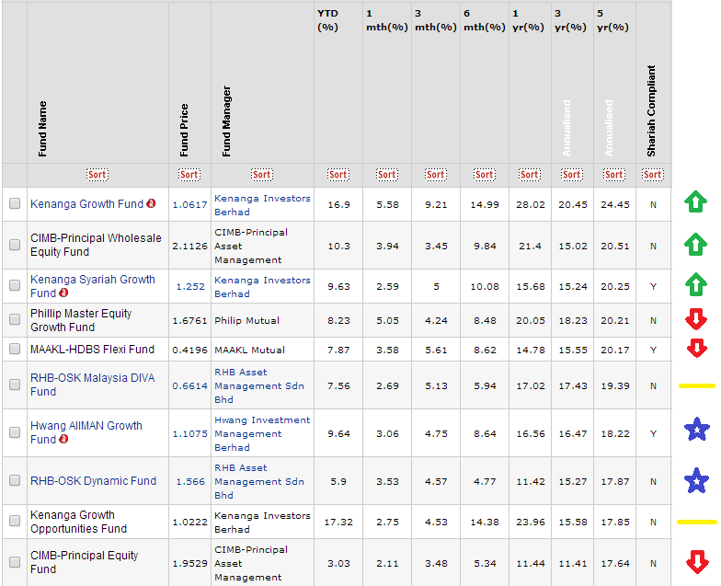
Task: Open Hwang AIIMAN Growth Fund link
Action: tap(86, 432)
